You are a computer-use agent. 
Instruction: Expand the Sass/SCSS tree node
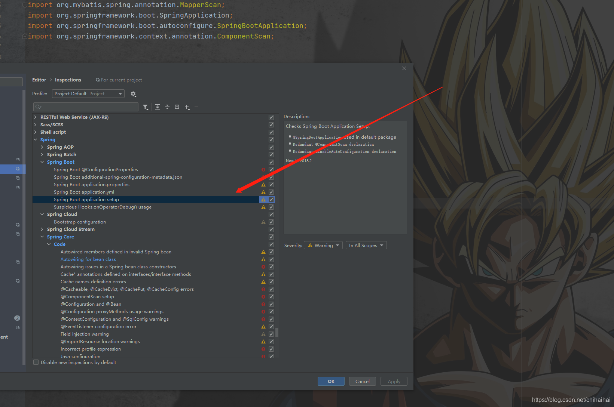click(35, 125)
